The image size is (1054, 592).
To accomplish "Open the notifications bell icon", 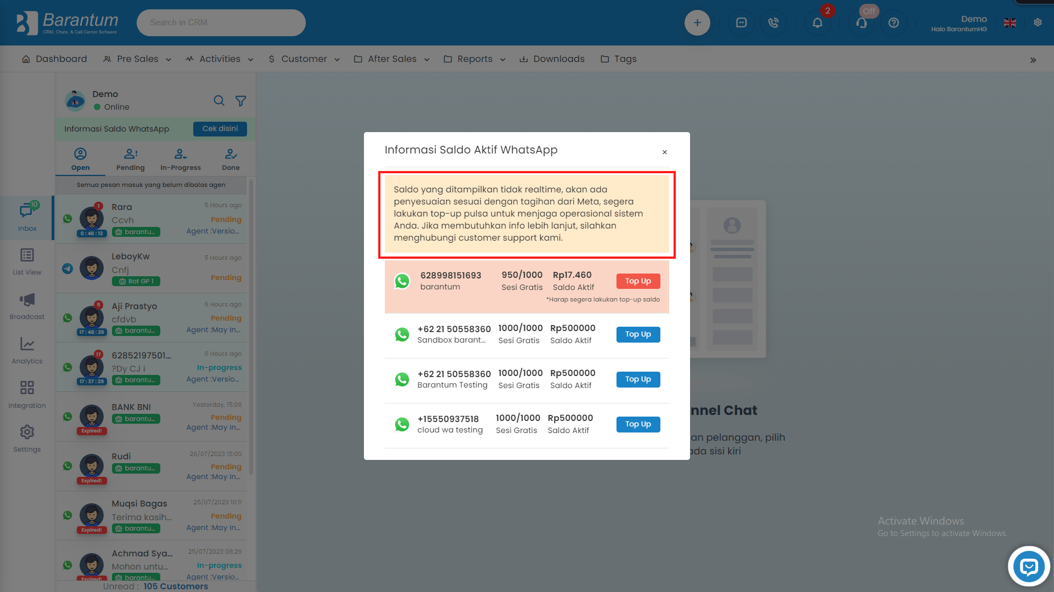I will [817, 22].
